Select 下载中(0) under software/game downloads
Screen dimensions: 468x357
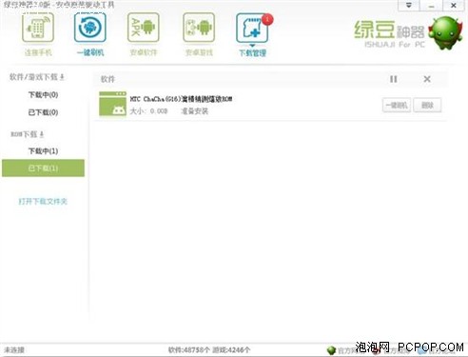43,95
